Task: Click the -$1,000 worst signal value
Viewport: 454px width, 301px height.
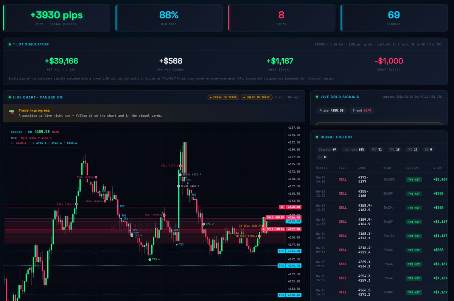Action: point(389,61)
